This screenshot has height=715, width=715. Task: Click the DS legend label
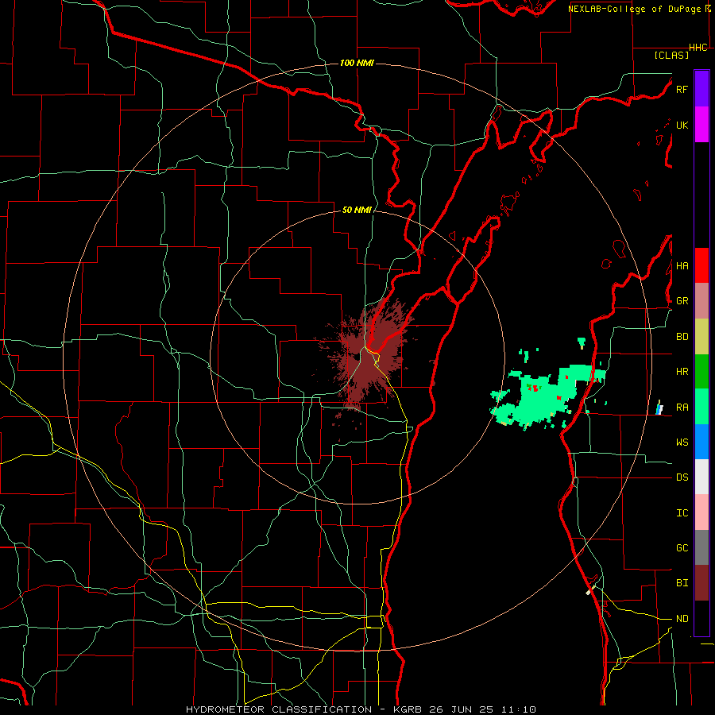click(x=682, y=477)
